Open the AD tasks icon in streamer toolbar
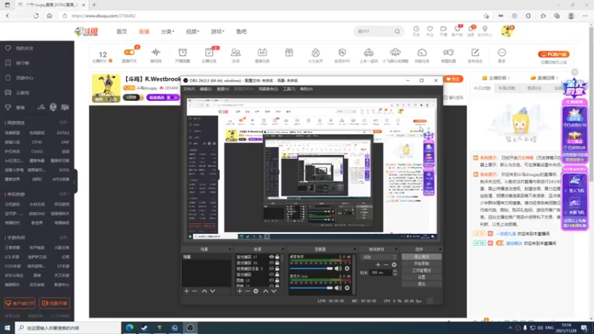Viewport: 594px width, 334px height. (262, 52)
